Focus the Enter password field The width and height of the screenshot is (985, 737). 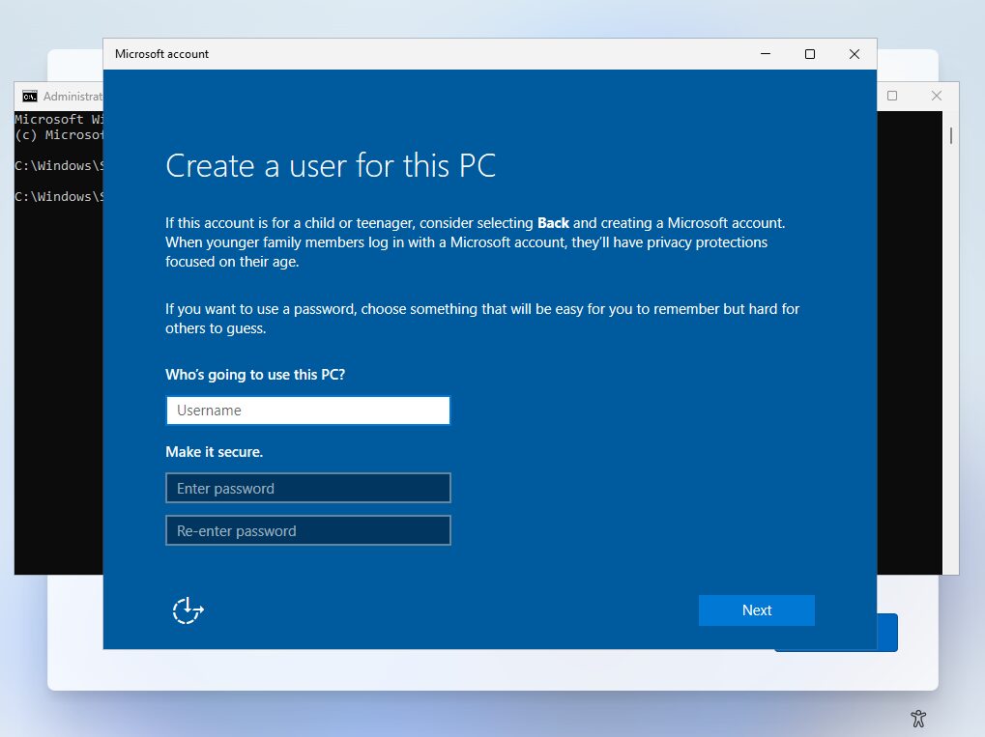[x=307, y=488]
